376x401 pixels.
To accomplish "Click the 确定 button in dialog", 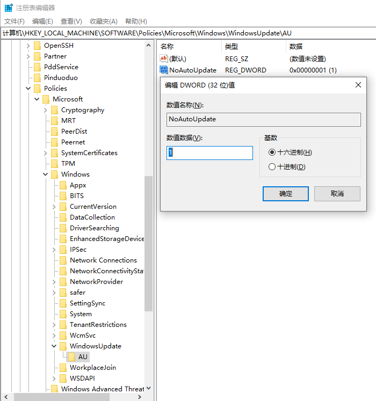I will (286, 194).
